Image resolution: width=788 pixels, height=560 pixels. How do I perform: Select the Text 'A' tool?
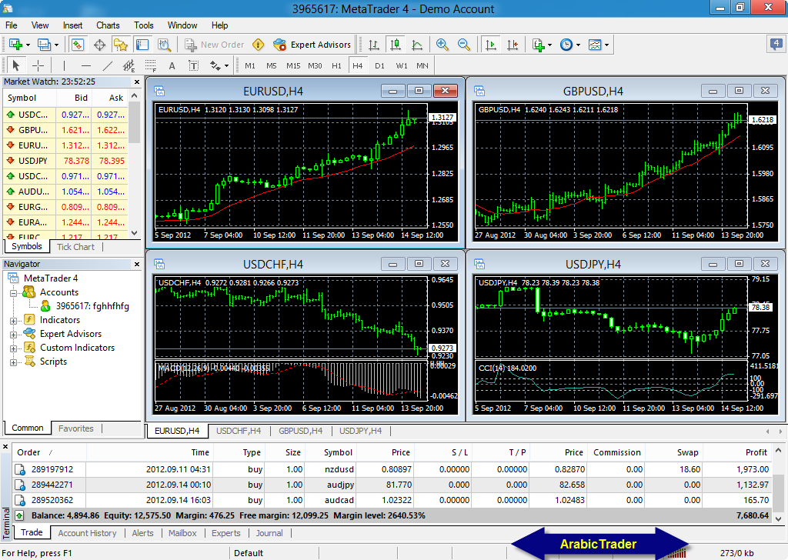(172, 65)
